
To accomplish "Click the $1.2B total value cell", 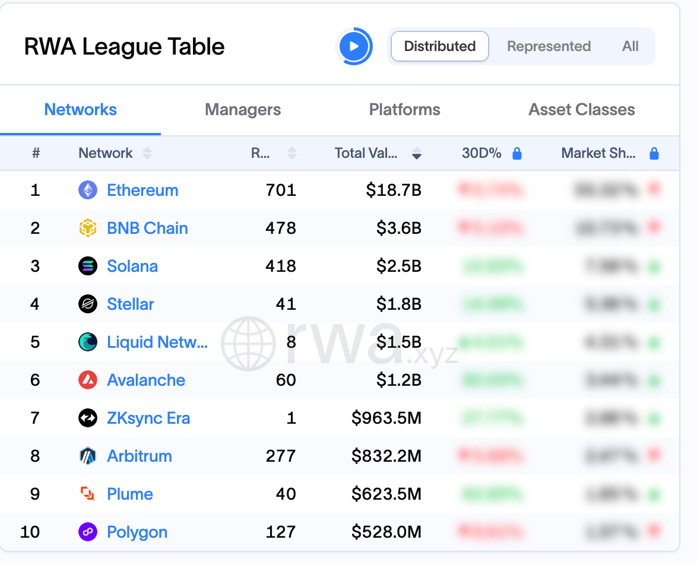I will point(399,380).
